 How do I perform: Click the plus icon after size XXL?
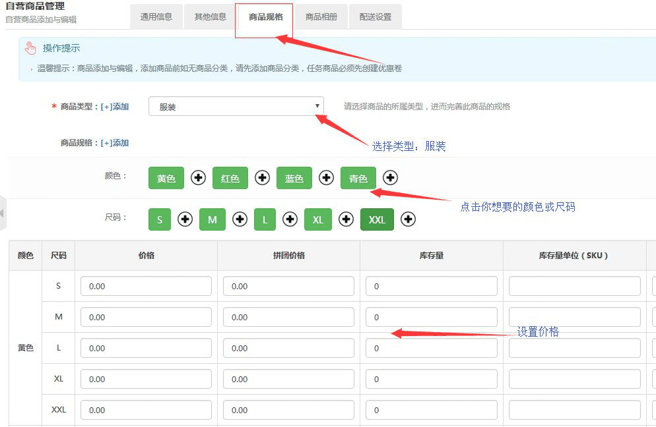tap(408, 219)
